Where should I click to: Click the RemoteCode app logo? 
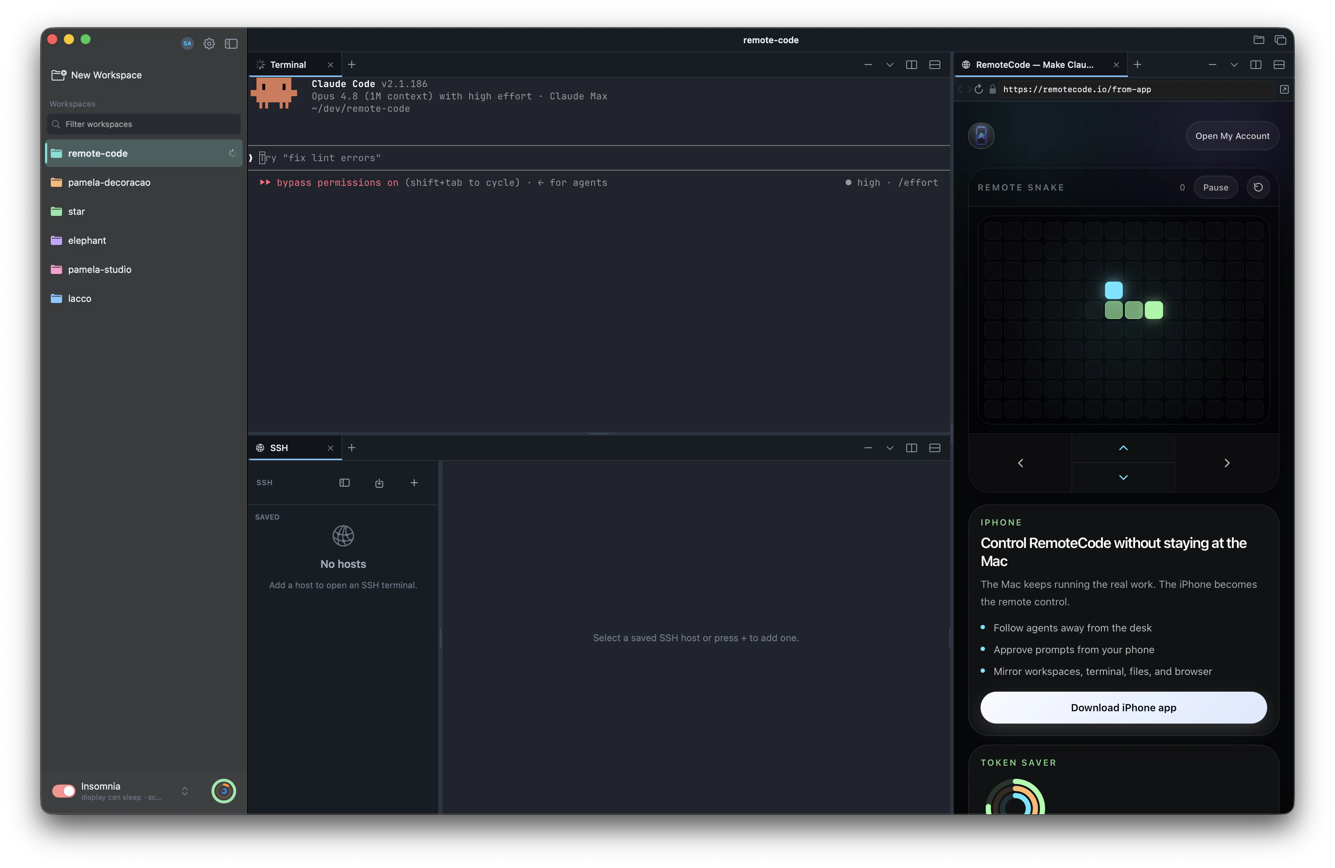[981, 136]
